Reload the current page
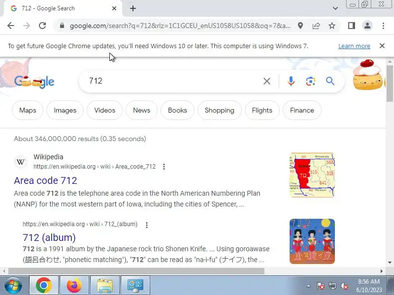Viewport: 394px width, 295px height. tap(42, 26)
